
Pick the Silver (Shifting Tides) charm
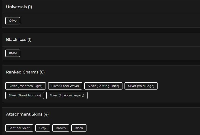tap(103, 86)
